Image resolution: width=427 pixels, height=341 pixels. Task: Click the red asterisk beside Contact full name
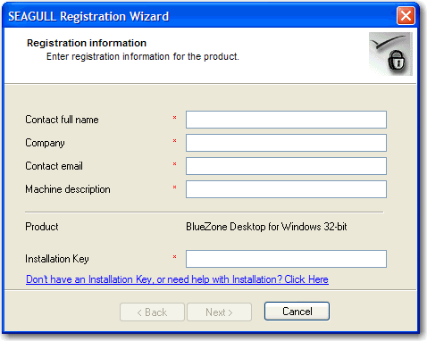coord(174,118)
